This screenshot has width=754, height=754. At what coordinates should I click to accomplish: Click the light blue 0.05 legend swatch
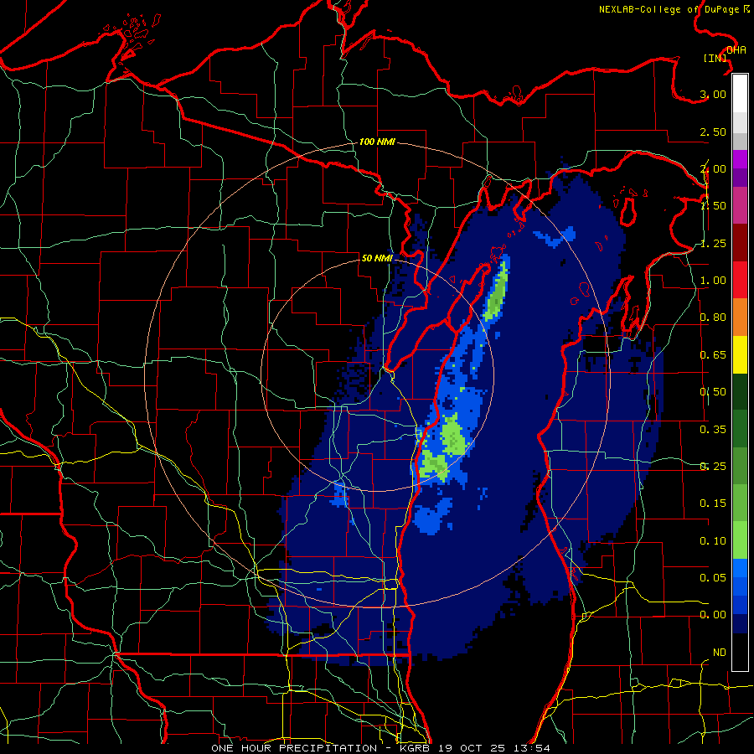pyautogui.click(x=740, y=568)
